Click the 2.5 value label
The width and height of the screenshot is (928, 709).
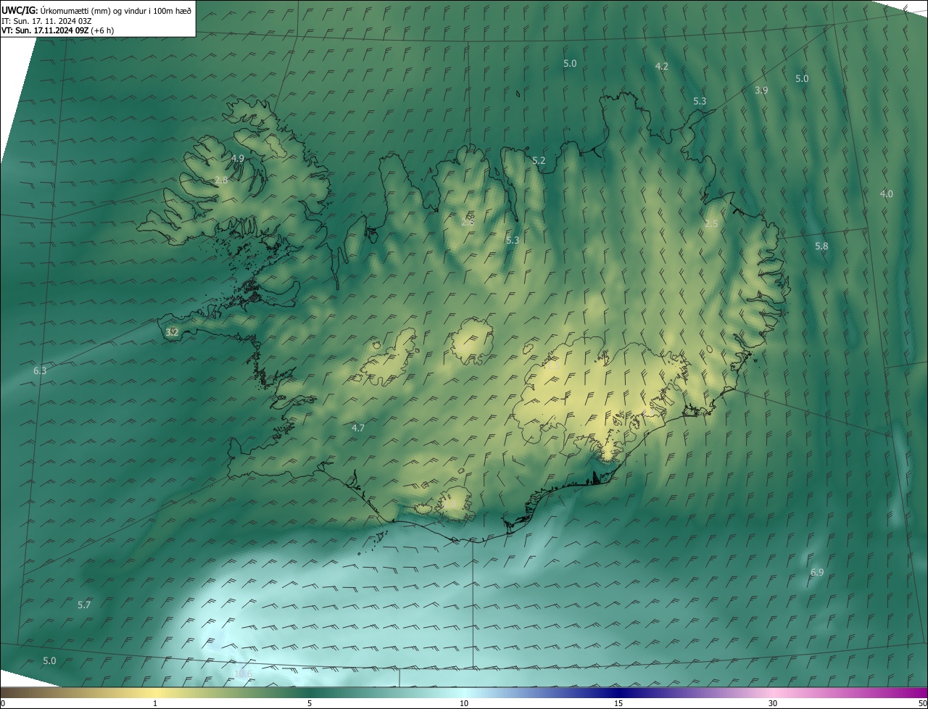tap(711, 223)
